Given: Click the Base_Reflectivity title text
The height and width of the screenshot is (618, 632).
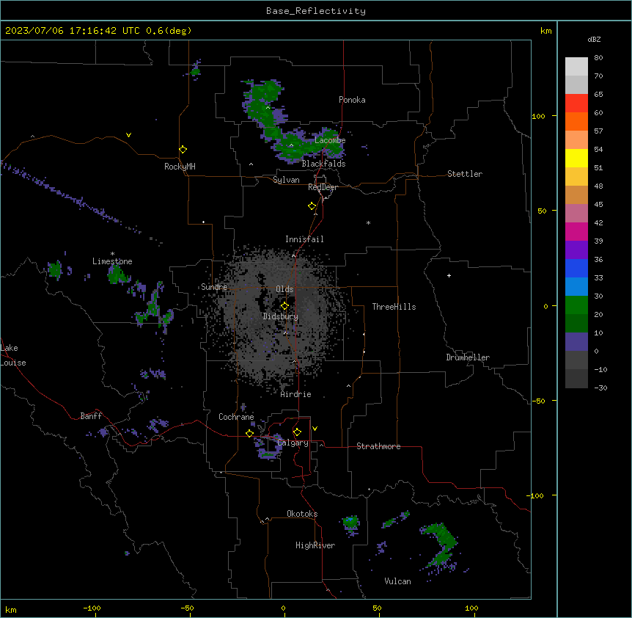Looking at the screenshot, I should pos(316,11).
